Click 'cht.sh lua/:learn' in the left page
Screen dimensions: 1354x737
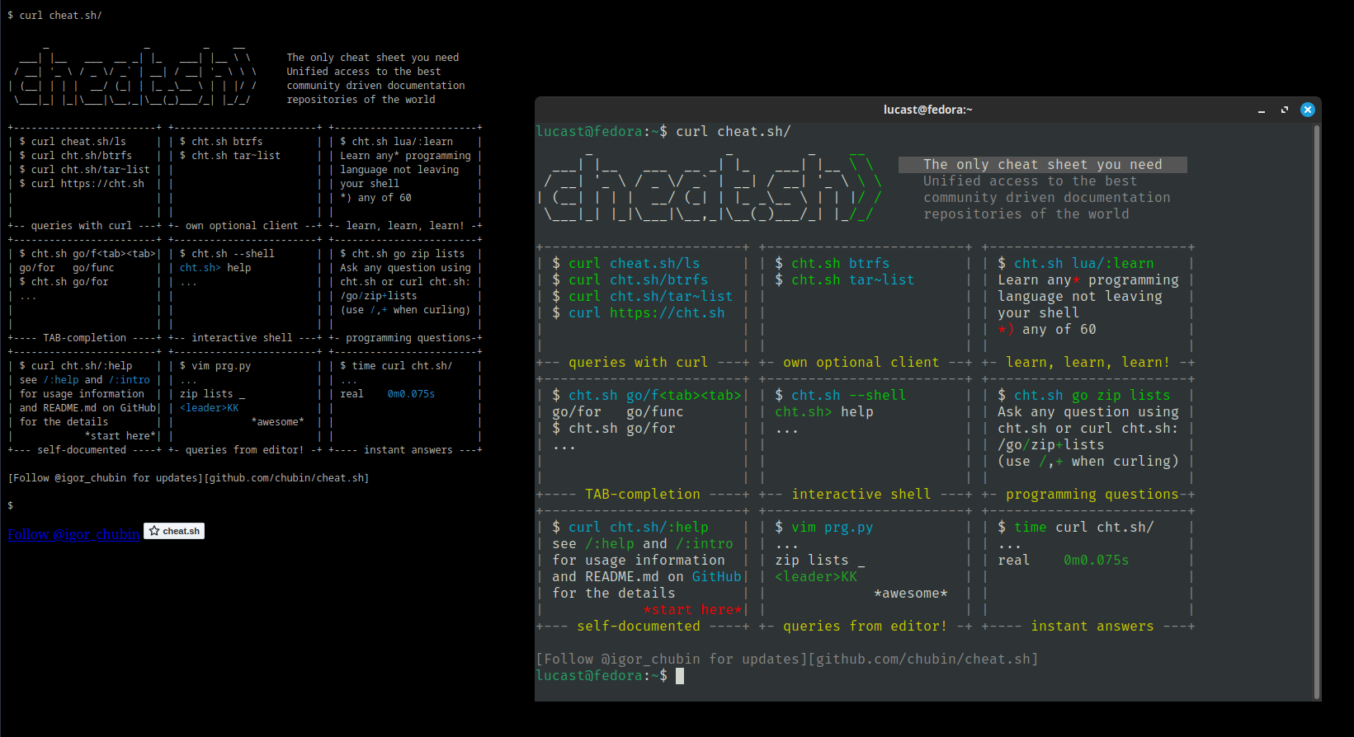pyautogui.click(x=403, y=142)
